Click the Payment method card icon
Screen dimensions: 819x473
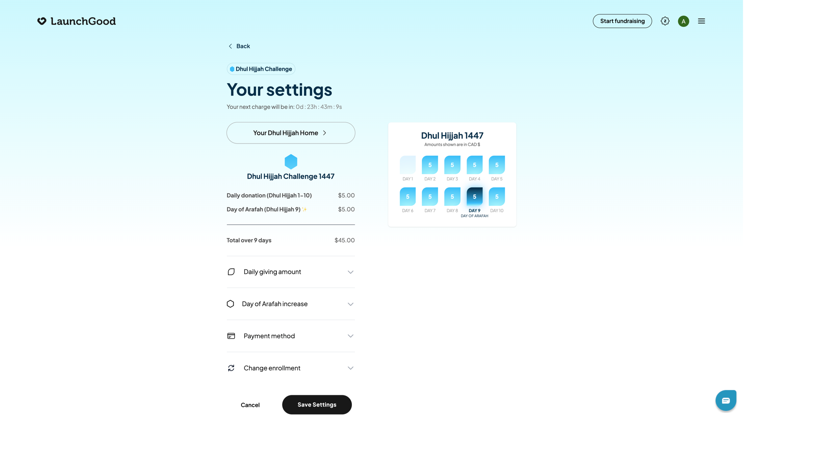[x=231, y=336]
